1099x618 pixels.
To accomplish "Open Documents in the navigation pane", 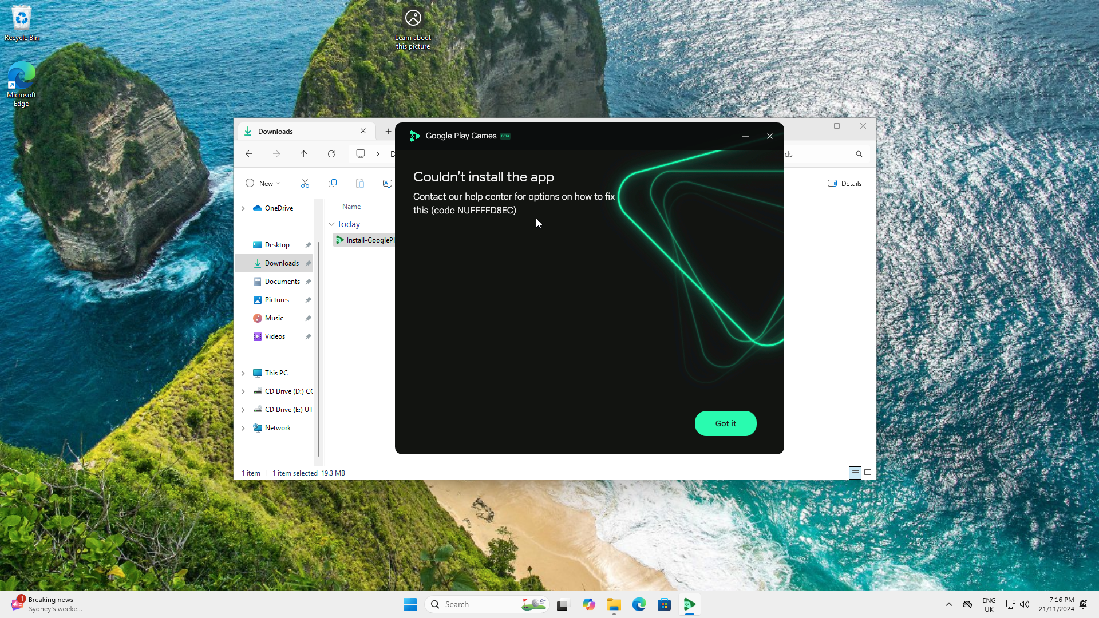I will click(282, 282).
